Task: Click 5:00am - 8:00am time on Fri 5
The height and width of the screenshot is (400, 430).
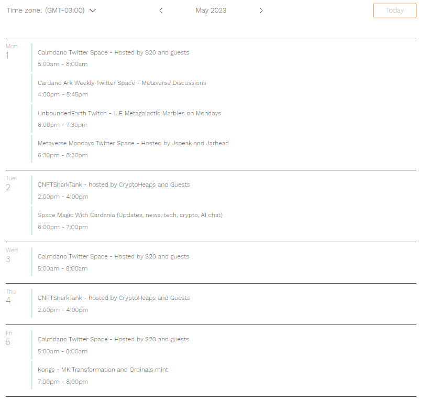Action: coord(62,352)
